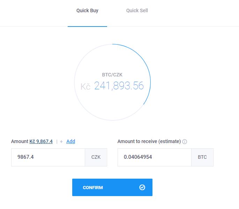Screen dimensions: 239x209
Task: Click the Kč currency symbol in circle
Action: [85, 87]
